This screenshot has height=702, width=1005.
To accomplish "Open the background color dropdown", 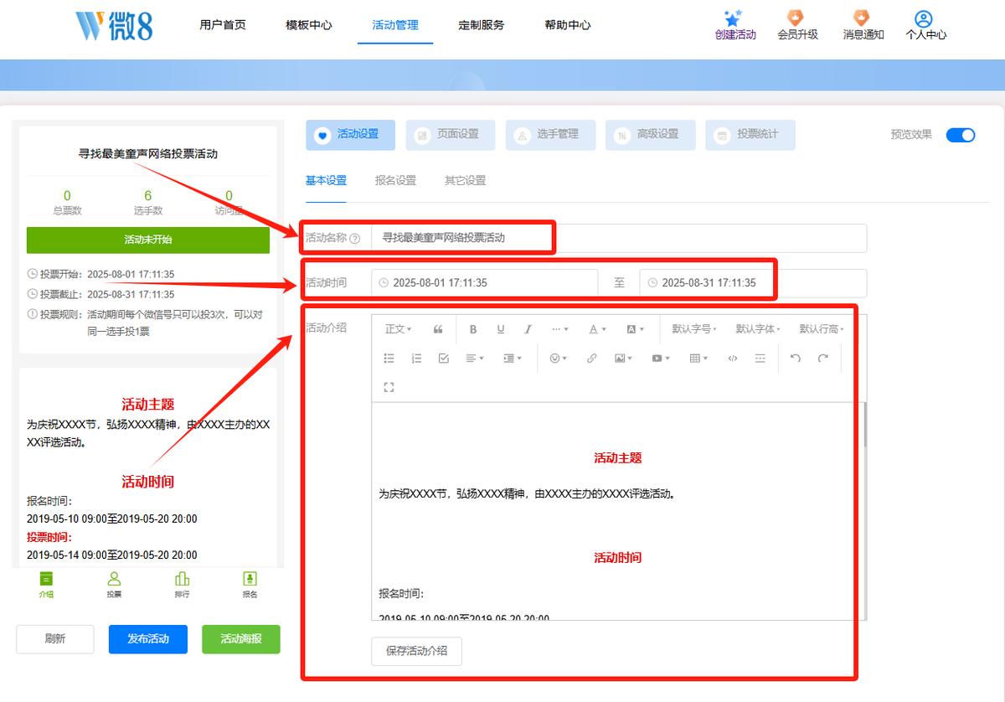I will click(636, 329).
